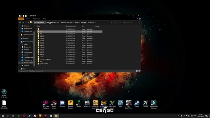Screen dimensions: 210x118
Task: Jump to userdata breadcrumb segment
Action: coord(83,22)
